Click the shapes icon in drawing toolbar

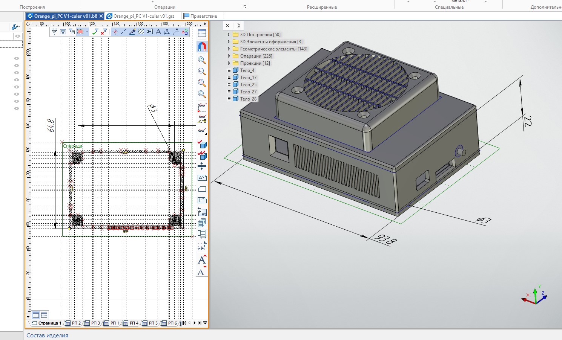click(x=185, y=32)
